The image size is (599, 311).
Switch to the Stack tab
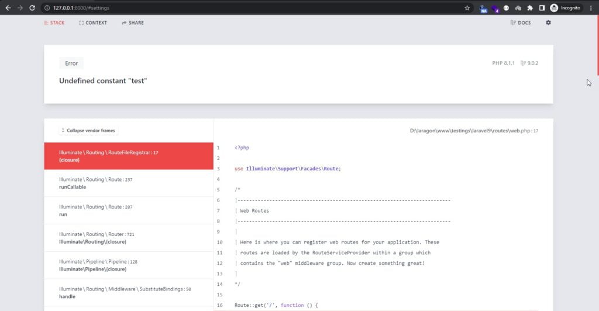point(54,23)
